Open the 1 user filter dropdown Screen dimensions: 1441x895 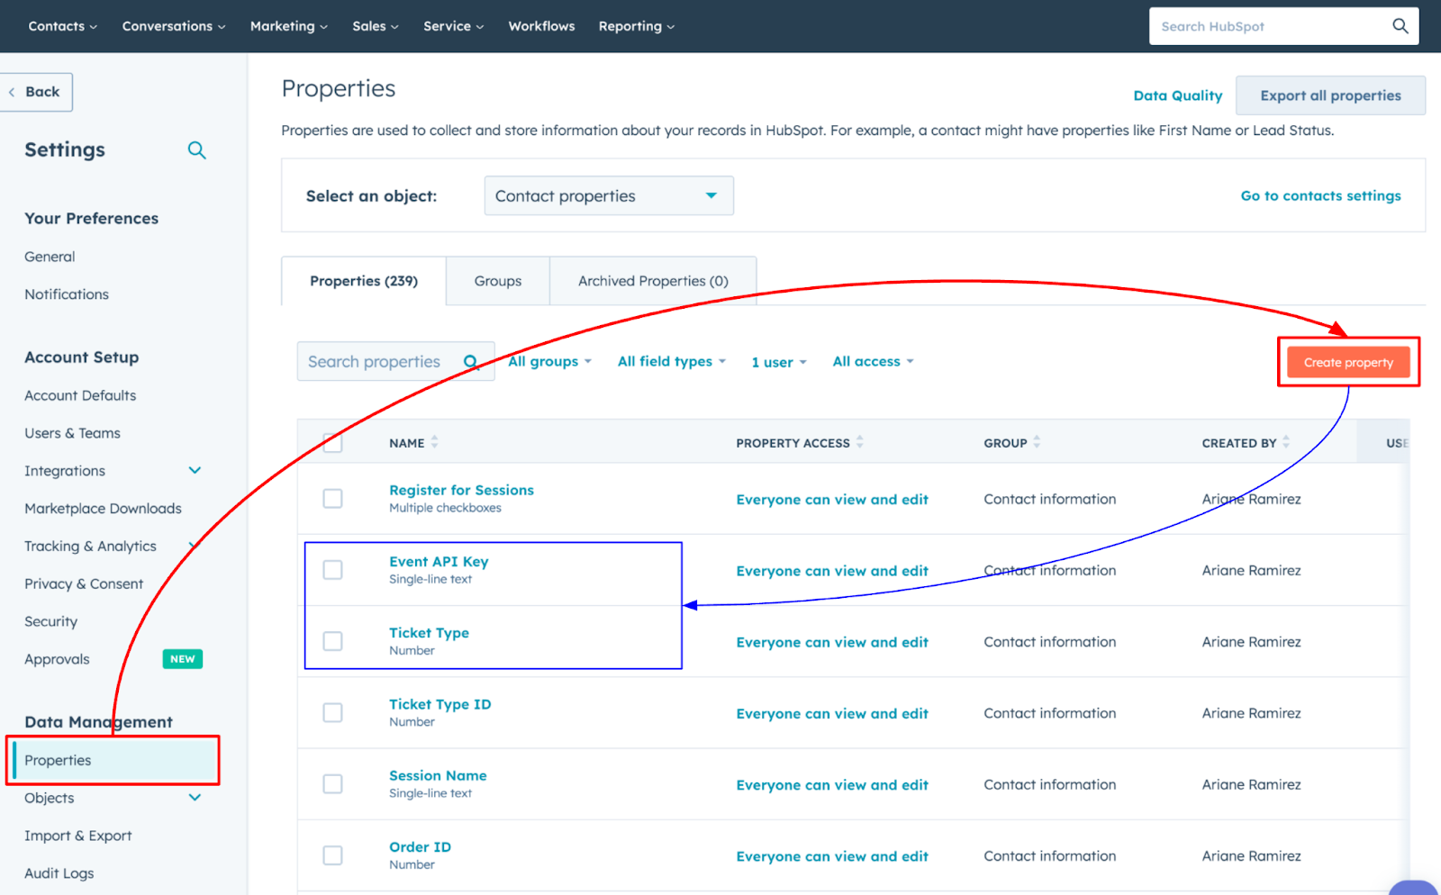tap(779, 362)
